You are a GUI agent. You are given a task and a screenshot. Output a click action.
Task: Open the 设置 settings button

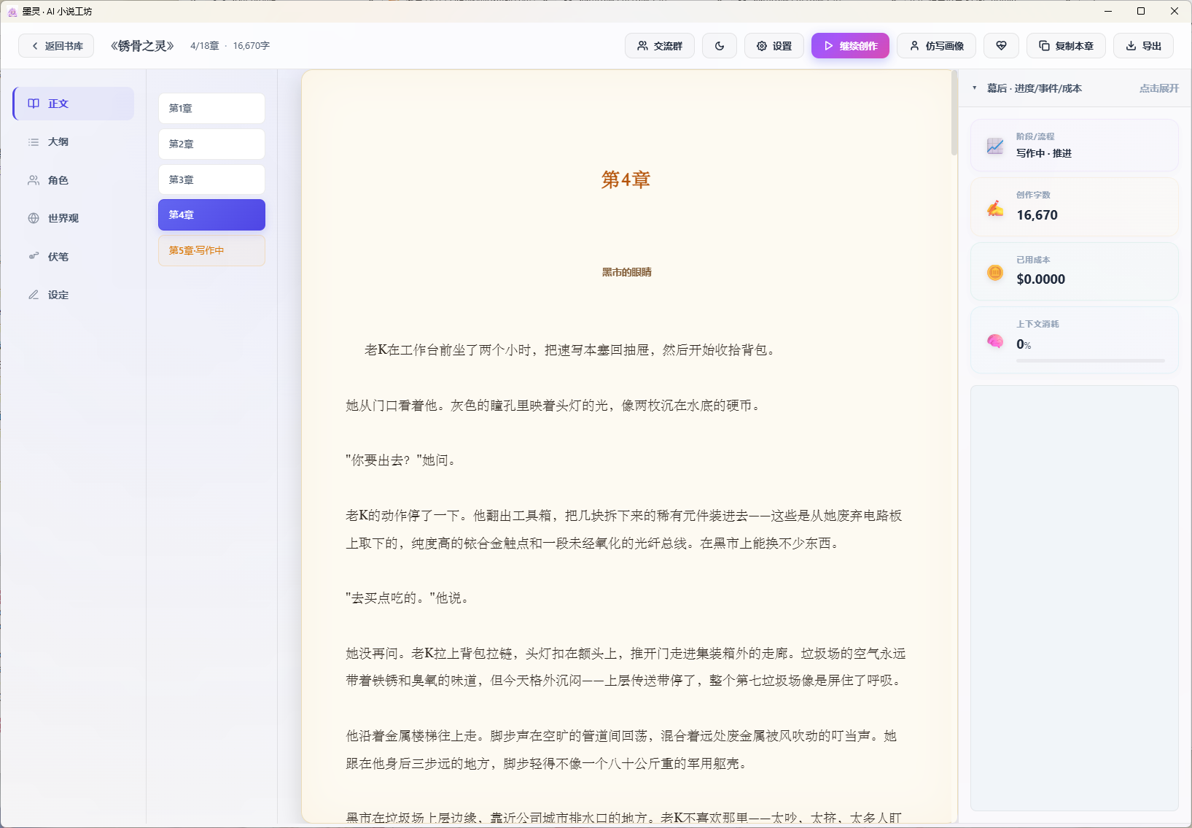pyautogui.click(x=774, y=46)
